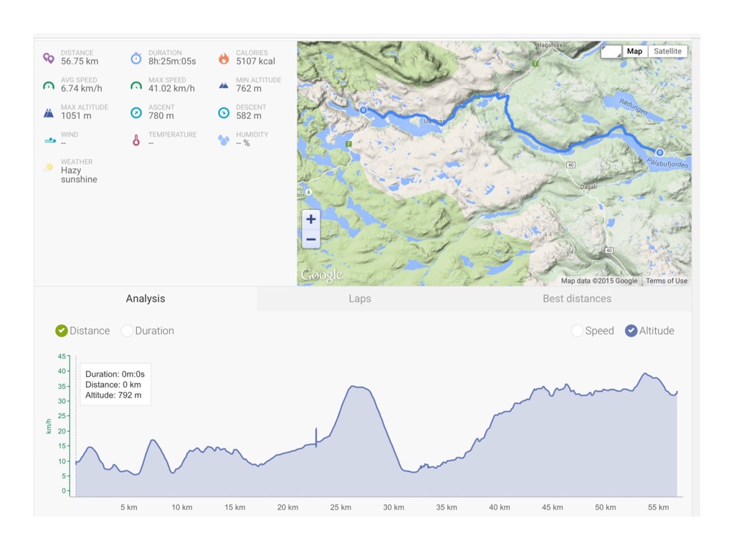Select Distance as chart x-axis

click(62, 331)
